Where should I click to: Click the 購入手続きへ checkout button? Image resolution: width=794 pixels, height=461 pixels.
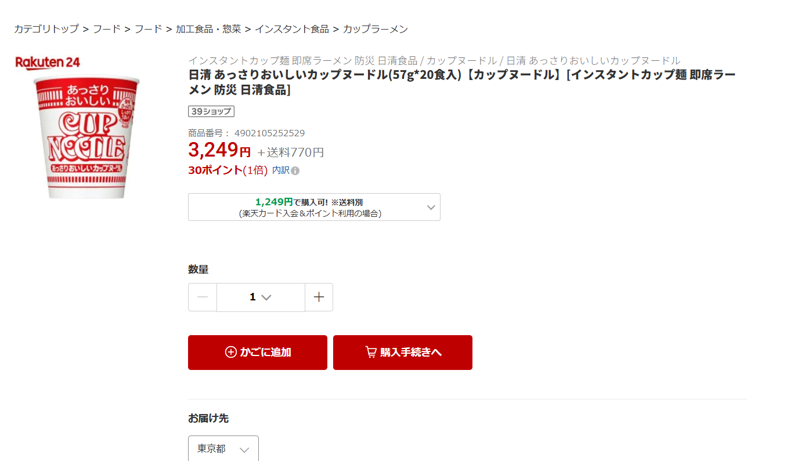[x=403, y=353]
